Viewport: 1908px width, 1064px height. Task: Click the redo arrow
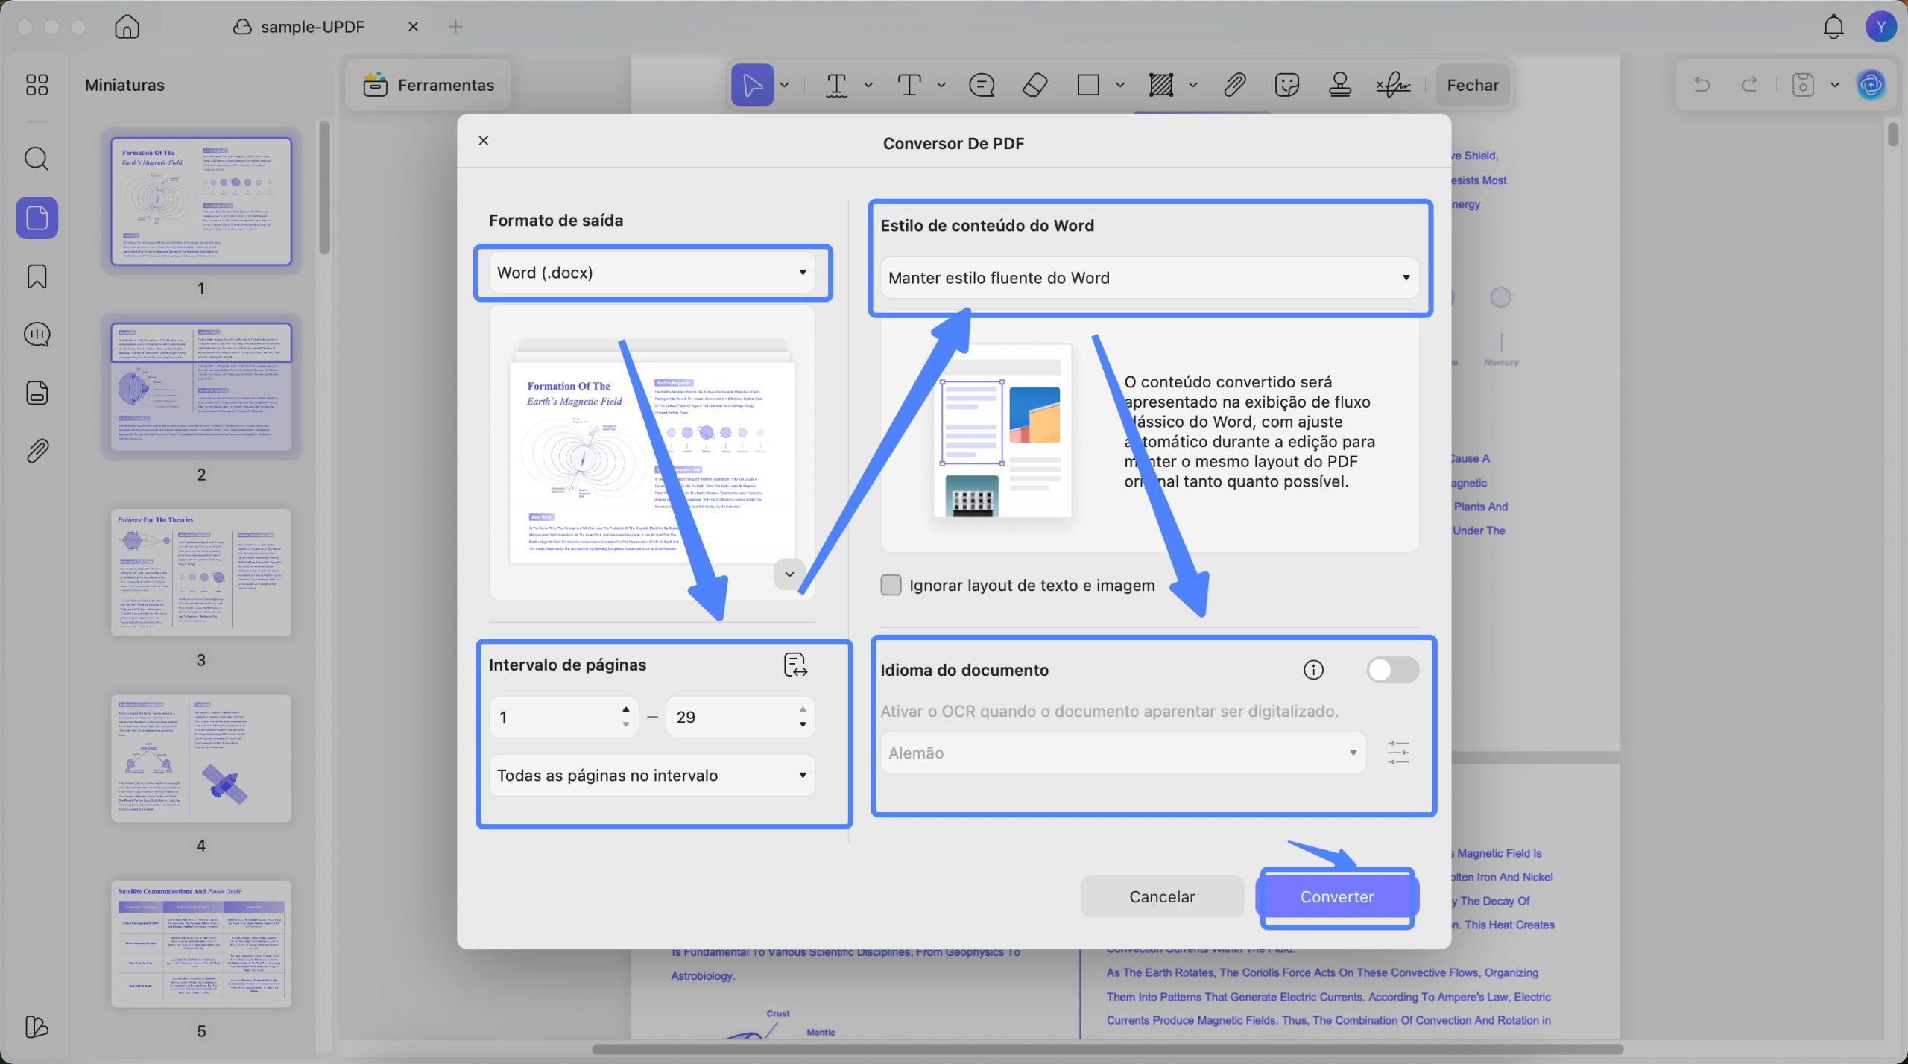click(x=1749, y=84)
